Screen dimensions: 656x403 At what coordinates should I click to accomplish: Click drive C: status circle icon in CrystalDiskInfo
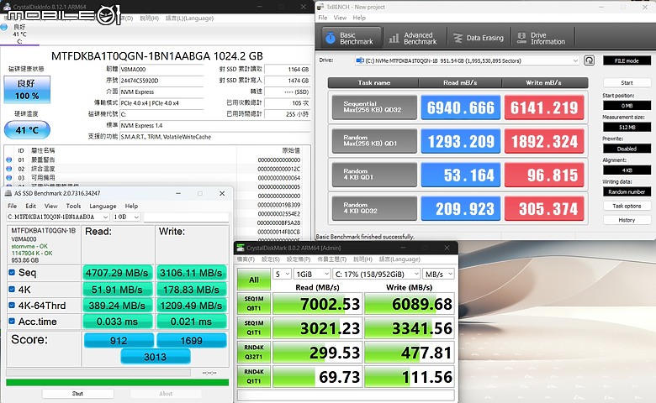(x=4, y=27)
